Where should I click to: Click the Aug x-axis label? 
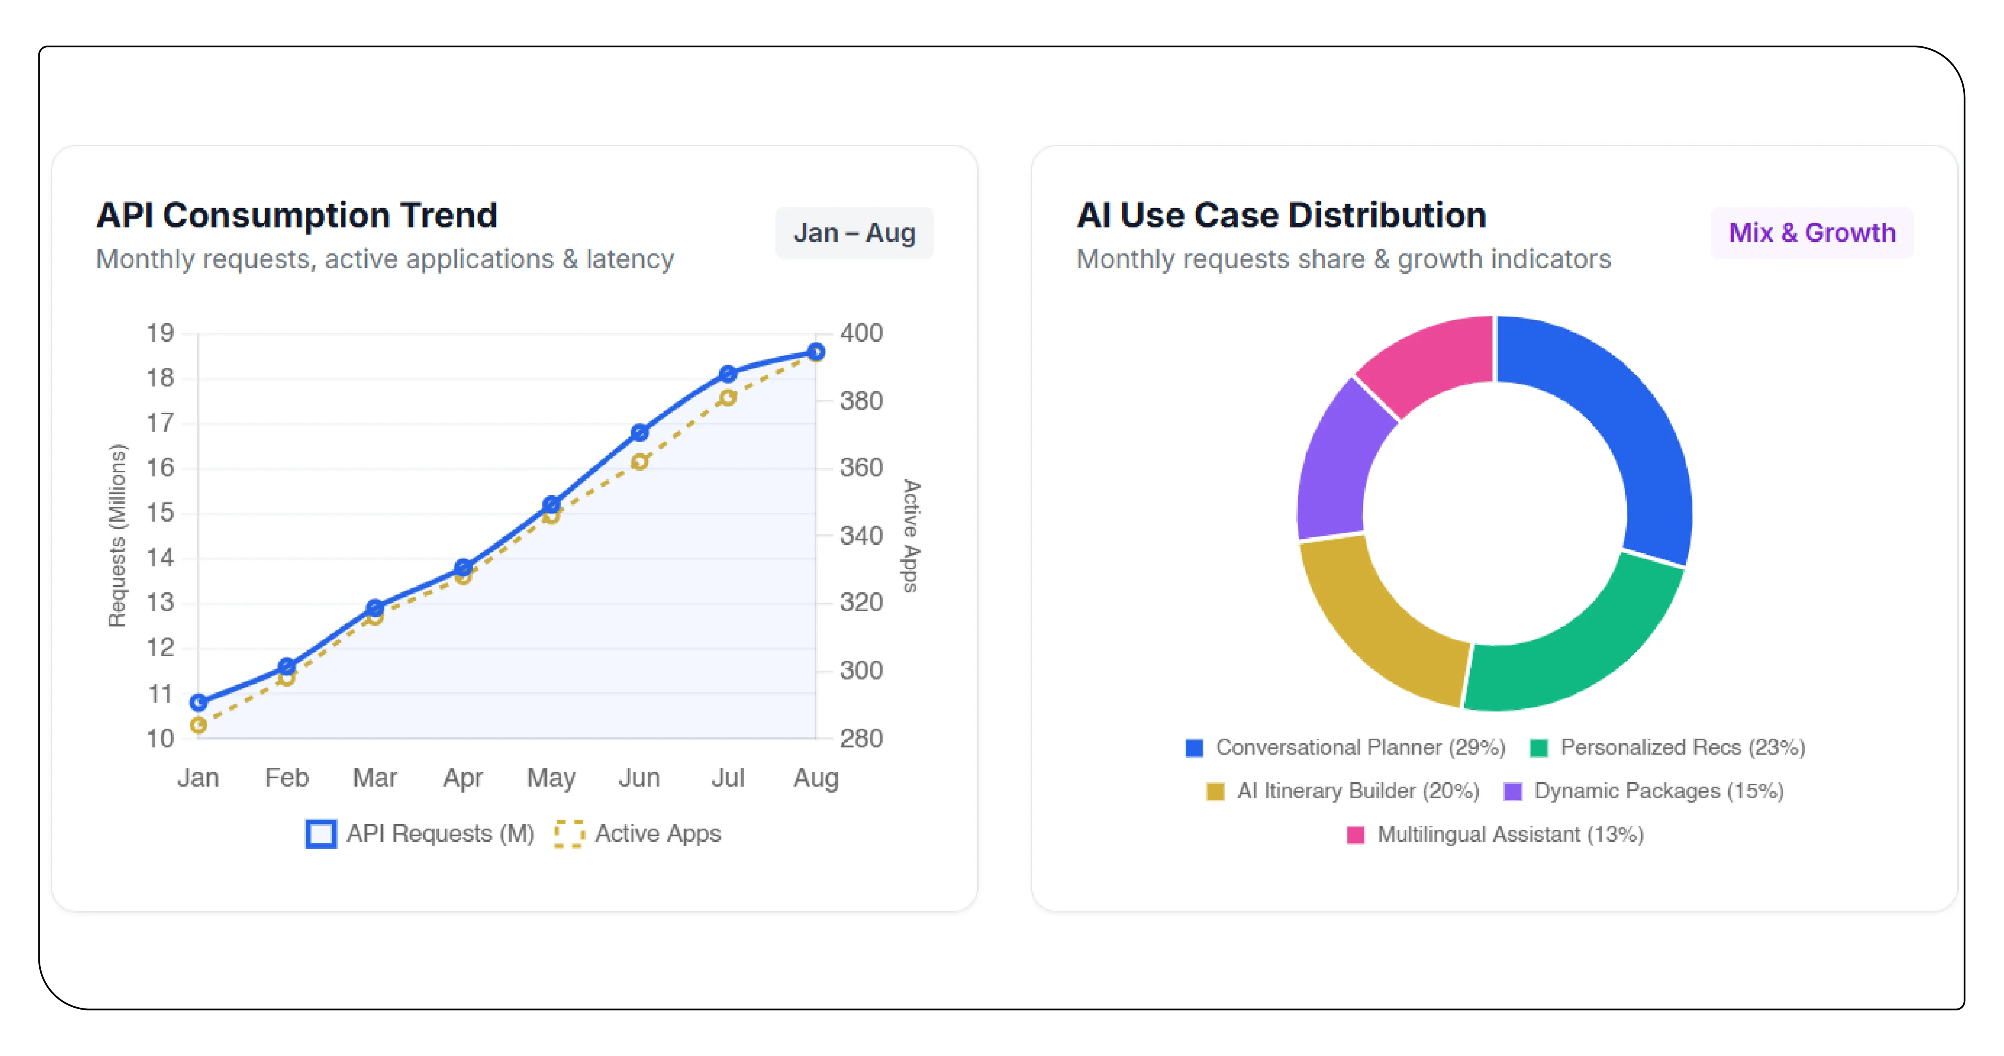click(x=815, y=778)
